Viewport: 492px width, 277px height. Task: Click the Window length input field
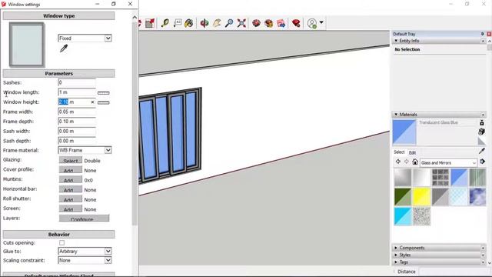[x=77, y=92]
